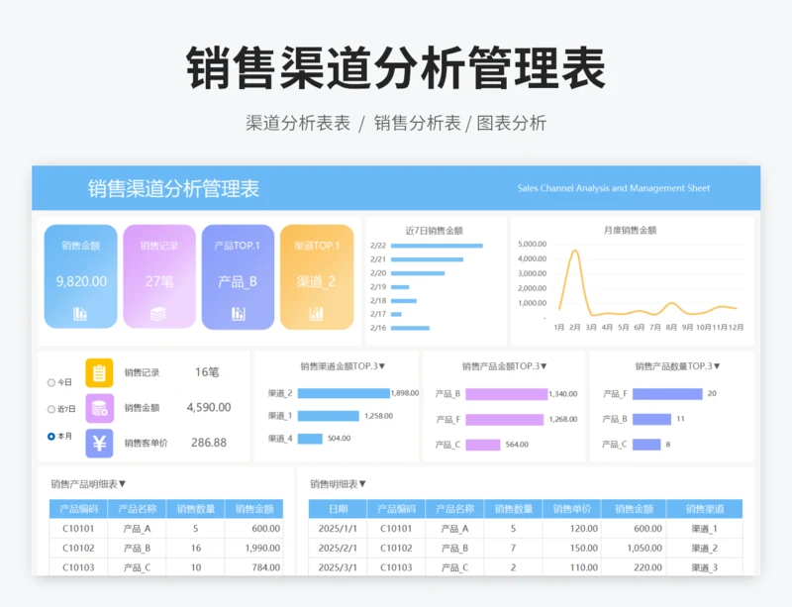The image size is (792, 607).
Task: Click the 渠道_1 bar valued 1,258.00
Action: (329, 416)
